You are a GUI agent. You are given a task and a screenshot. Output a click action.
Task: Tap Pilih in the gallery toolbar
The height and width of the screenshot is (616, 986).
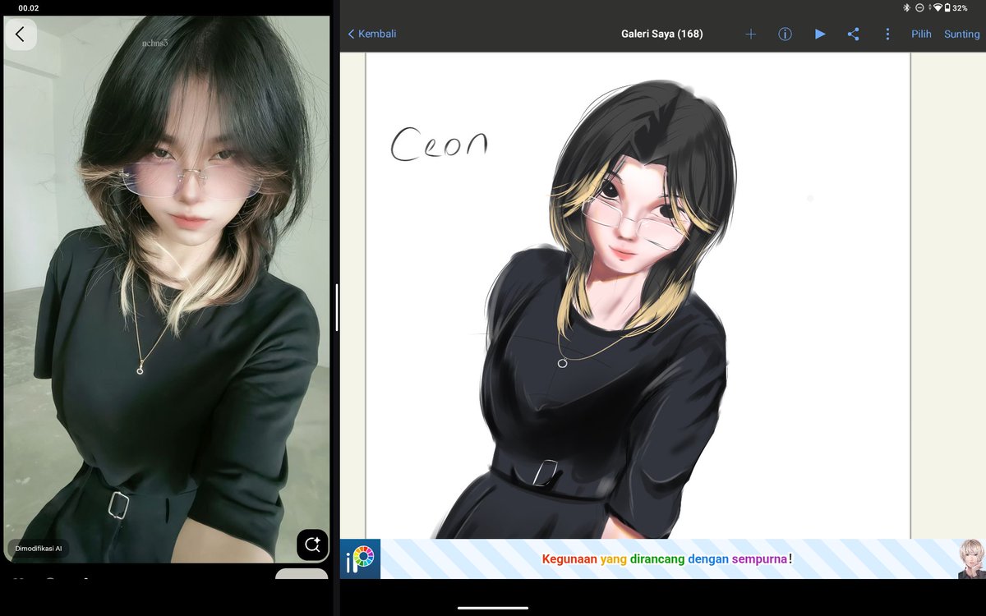[921, 34]
